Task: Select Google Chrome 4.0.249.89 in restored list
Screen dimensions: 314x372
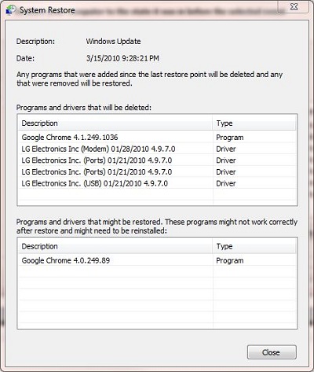Action: click(x=157, y=260)
